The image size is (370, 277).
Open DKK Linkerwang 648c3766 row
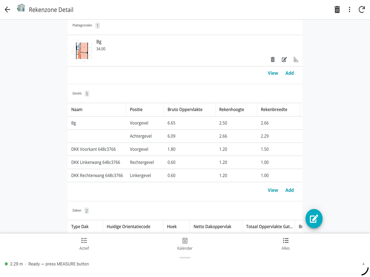(185, 162)
